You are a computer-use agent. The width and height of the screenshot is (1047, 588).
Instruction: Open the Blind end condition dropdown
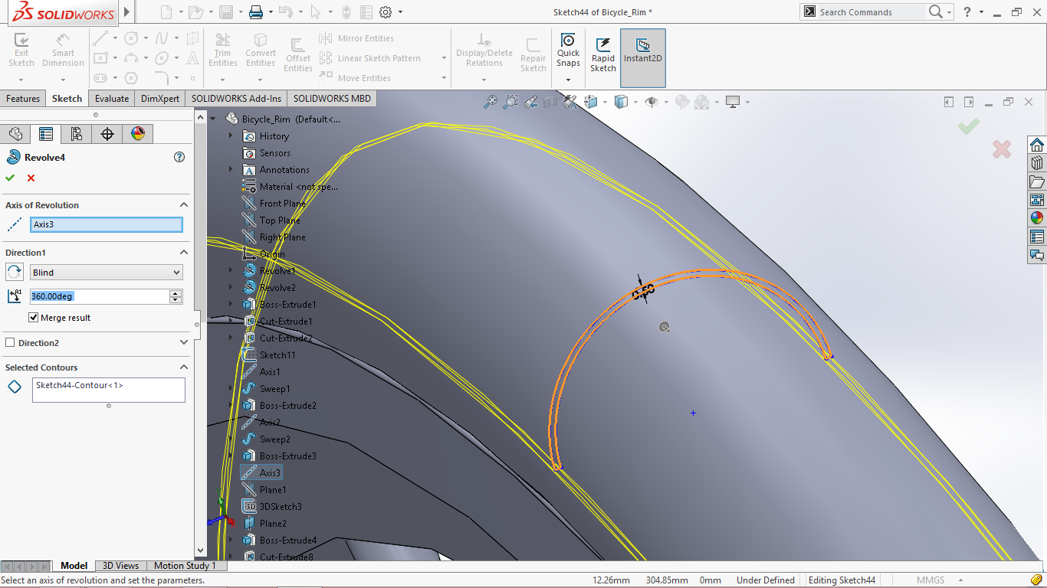click(178, 272)
